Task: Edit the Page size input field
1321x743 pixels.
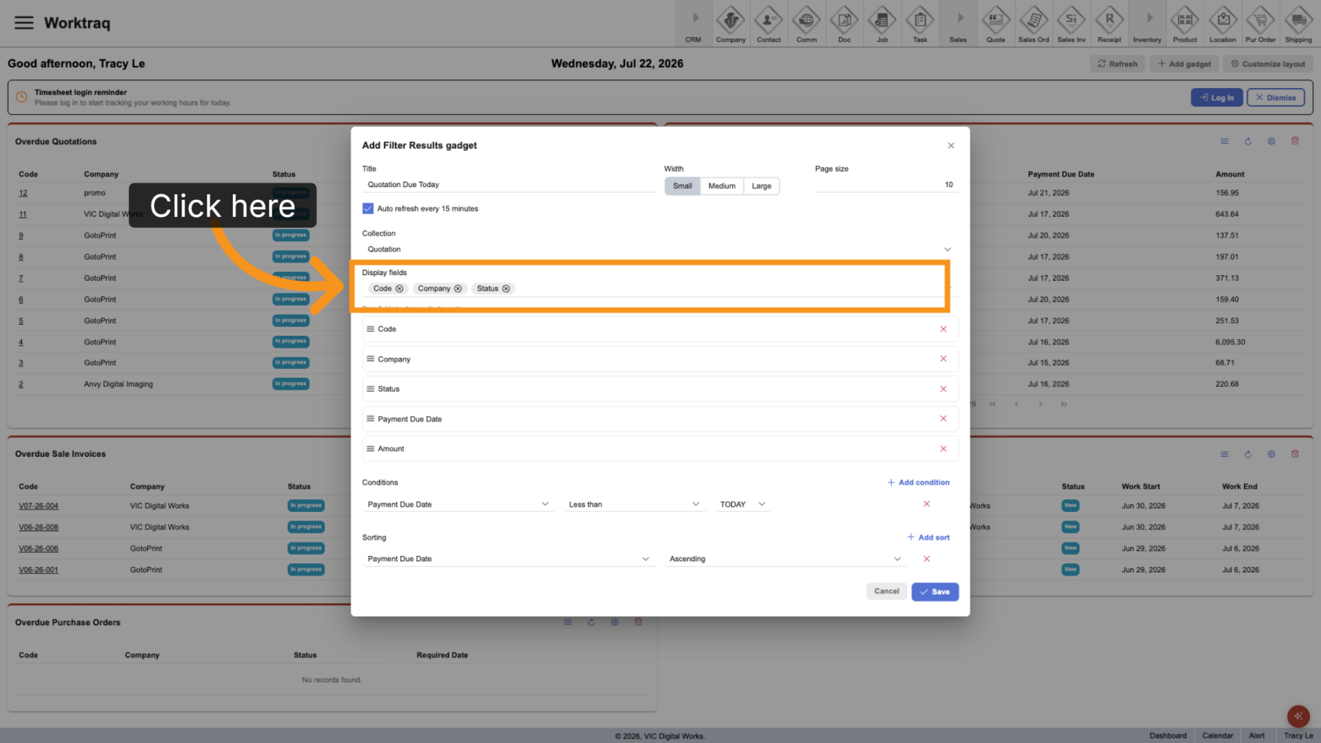Action: click(x=886, y=185)
